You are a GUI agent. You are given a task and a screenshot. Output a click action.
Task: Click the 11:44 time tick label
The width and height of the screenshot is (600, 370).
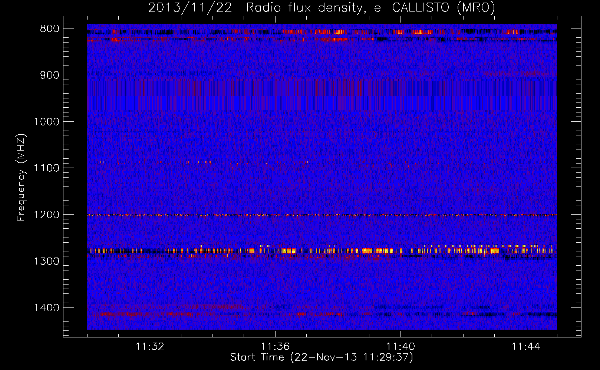[x=526, y=347]
